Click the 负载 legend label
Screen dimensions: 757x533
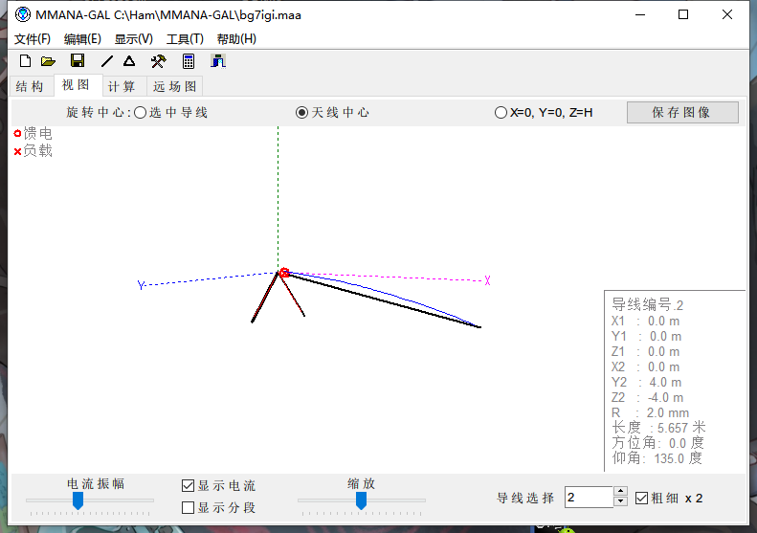(x=37, y=150)
